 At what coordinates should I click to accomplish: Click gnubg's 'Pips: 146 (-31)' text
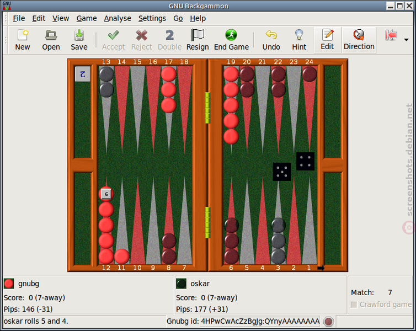coord(28,309)
